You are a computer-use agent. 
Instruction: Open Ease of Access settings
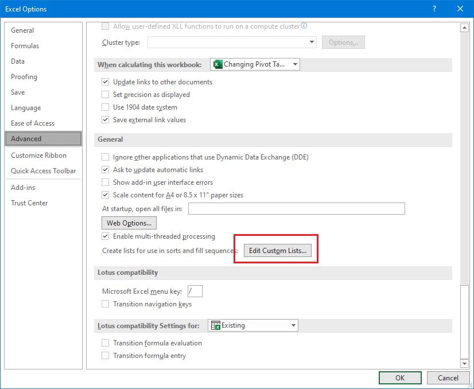[44, 123]
